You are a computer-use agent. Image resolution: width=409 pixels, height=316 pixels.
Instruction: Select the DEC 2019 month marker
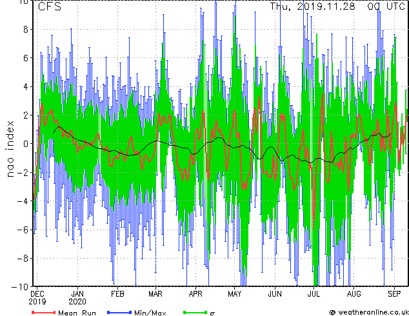tap(37, 296)
